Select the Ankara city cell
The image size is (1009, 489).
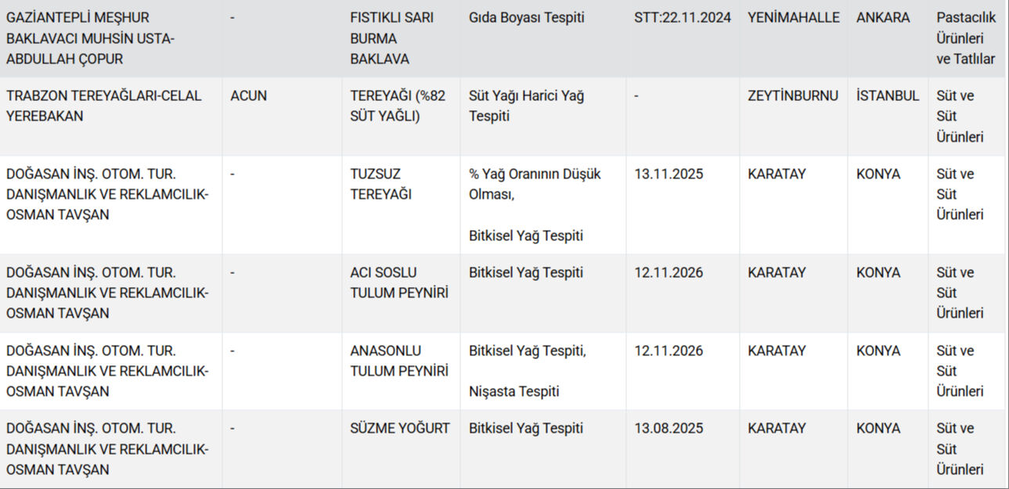[x=883, y=18]
